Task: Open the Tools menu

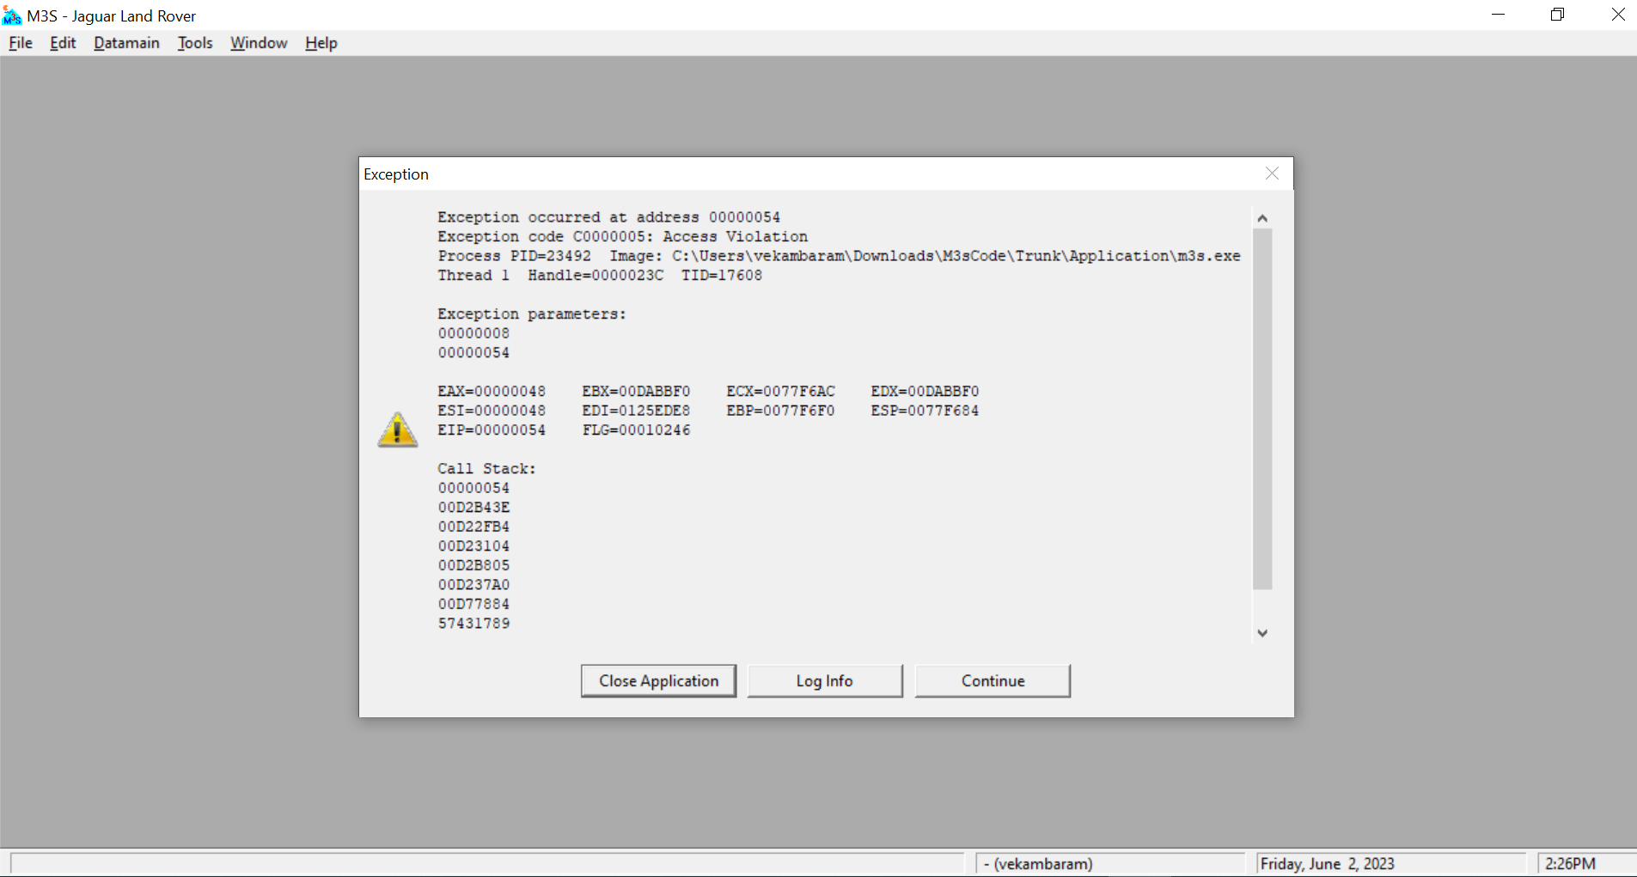Action: pyautogui.click(x=195, y=43)
